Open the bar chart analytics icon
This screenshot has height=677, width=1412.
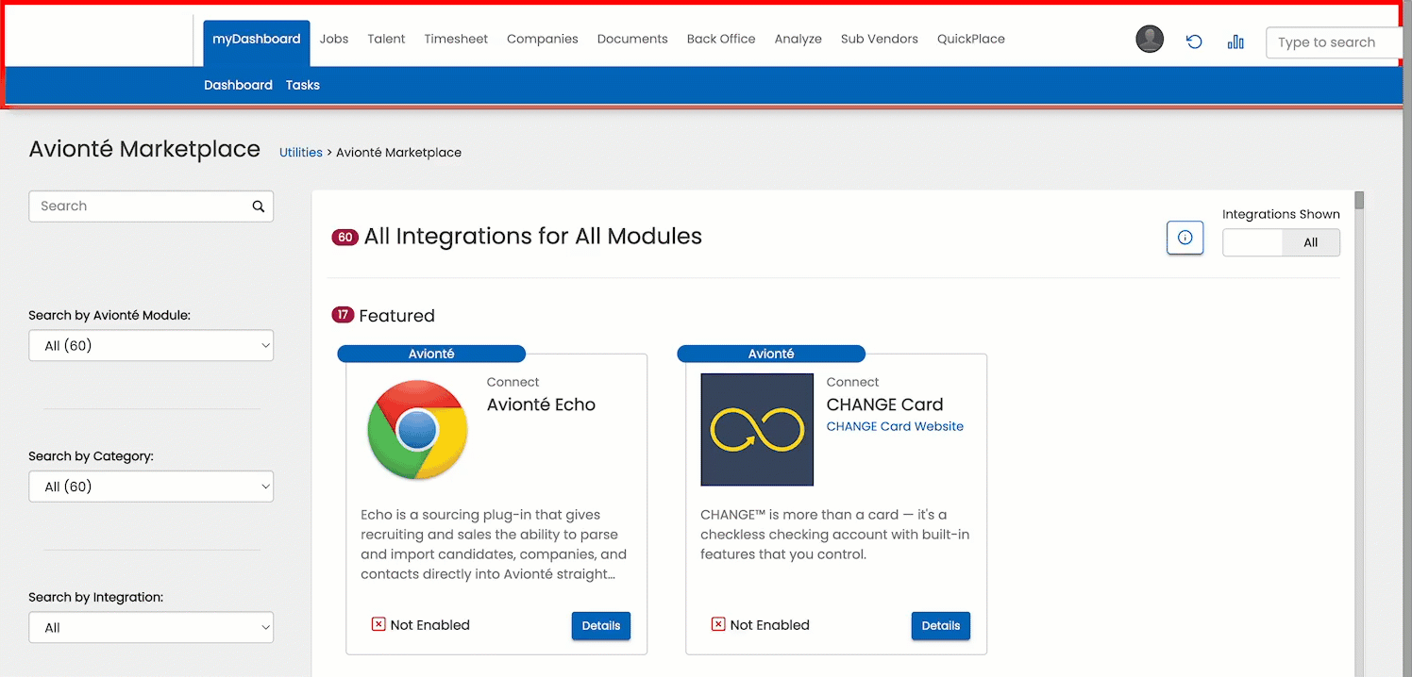pyautogui.click(x=1235, y=41)
